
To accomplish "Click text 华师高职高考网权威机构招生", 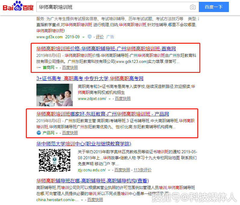I will tap(101, 92).
